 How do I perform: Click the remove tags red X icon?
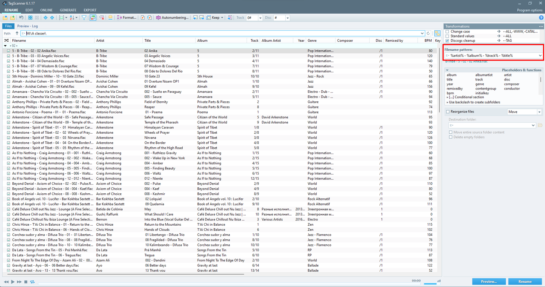click(101, 18)
